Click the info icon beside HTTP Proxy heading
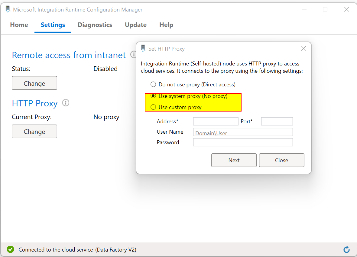This screenshot has height=257, width=357. 66,103
